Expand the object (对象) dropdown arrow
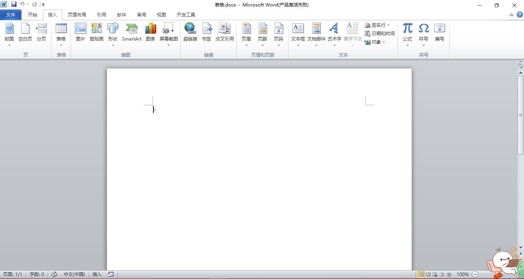This screenshot has width=524, height=279. tap(384, 42)
